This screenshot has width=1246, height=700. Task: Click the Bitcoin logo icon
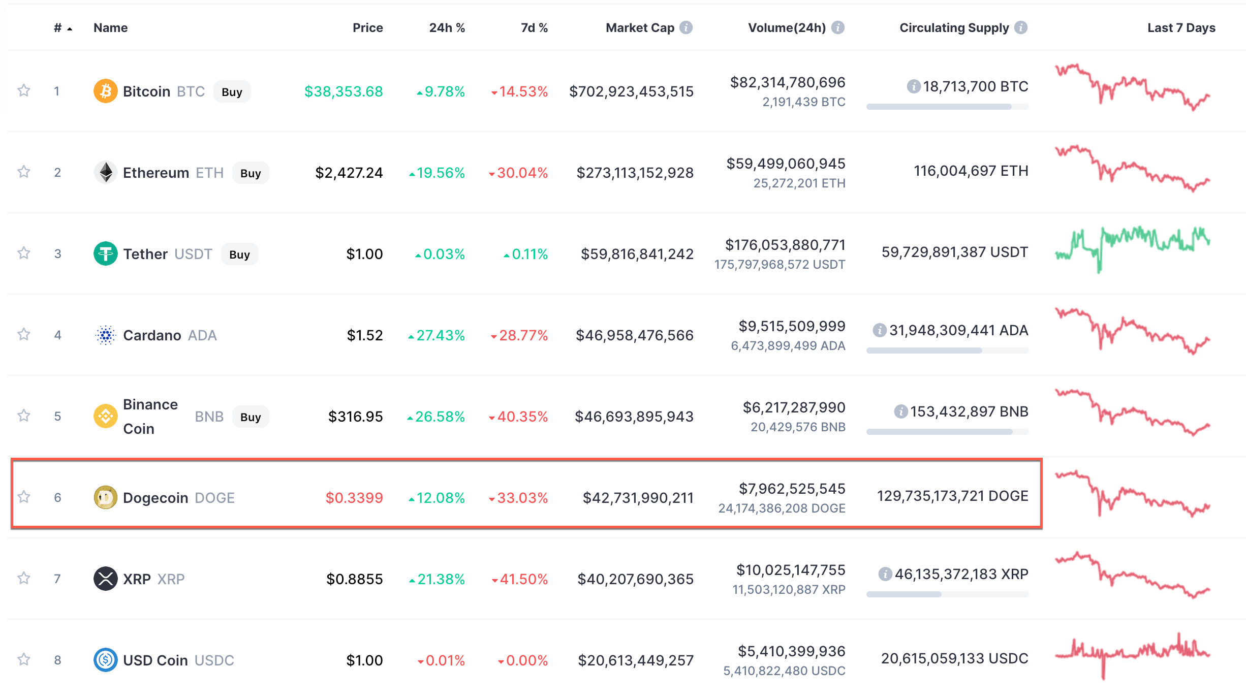[105, 91]
